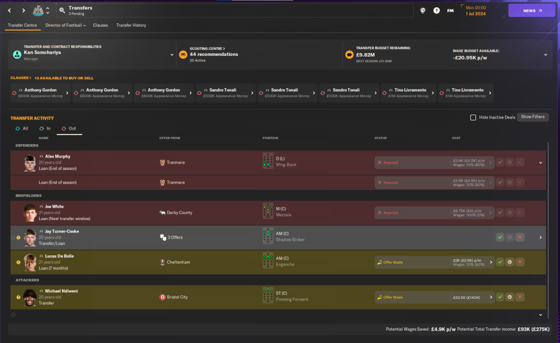
Task: Accept Michael Ndiweni's Bristol City offer
Action: tap(500, 297)
